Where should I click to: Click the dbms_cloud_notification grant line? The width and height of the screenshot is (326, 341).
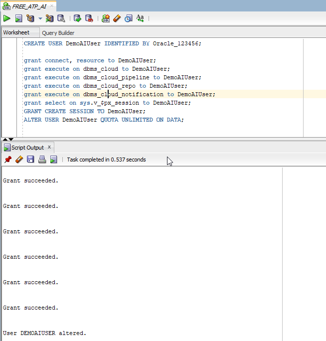tap(120, 94)
